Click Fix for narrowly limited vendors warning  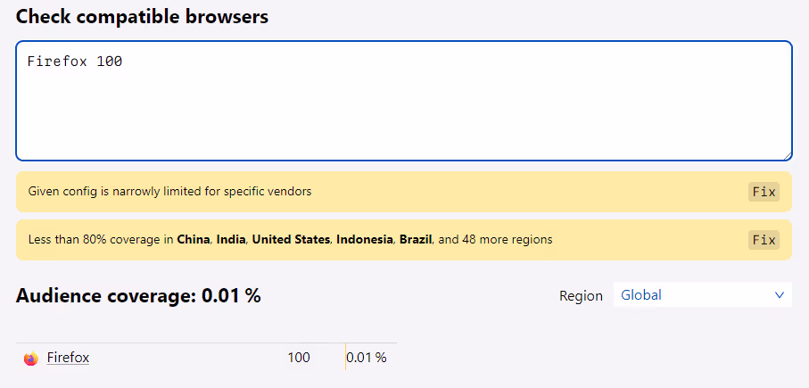coord(764,192)
